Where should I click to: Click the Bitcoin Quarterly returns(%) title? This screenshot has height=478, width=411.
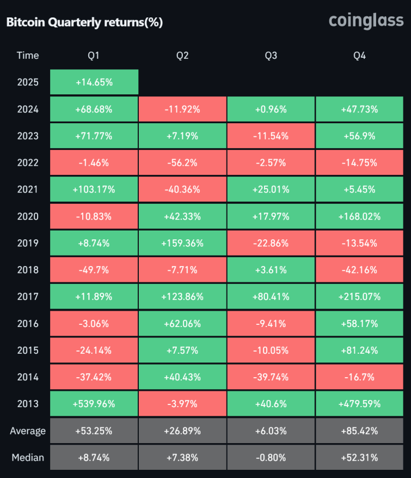point(84,22)
